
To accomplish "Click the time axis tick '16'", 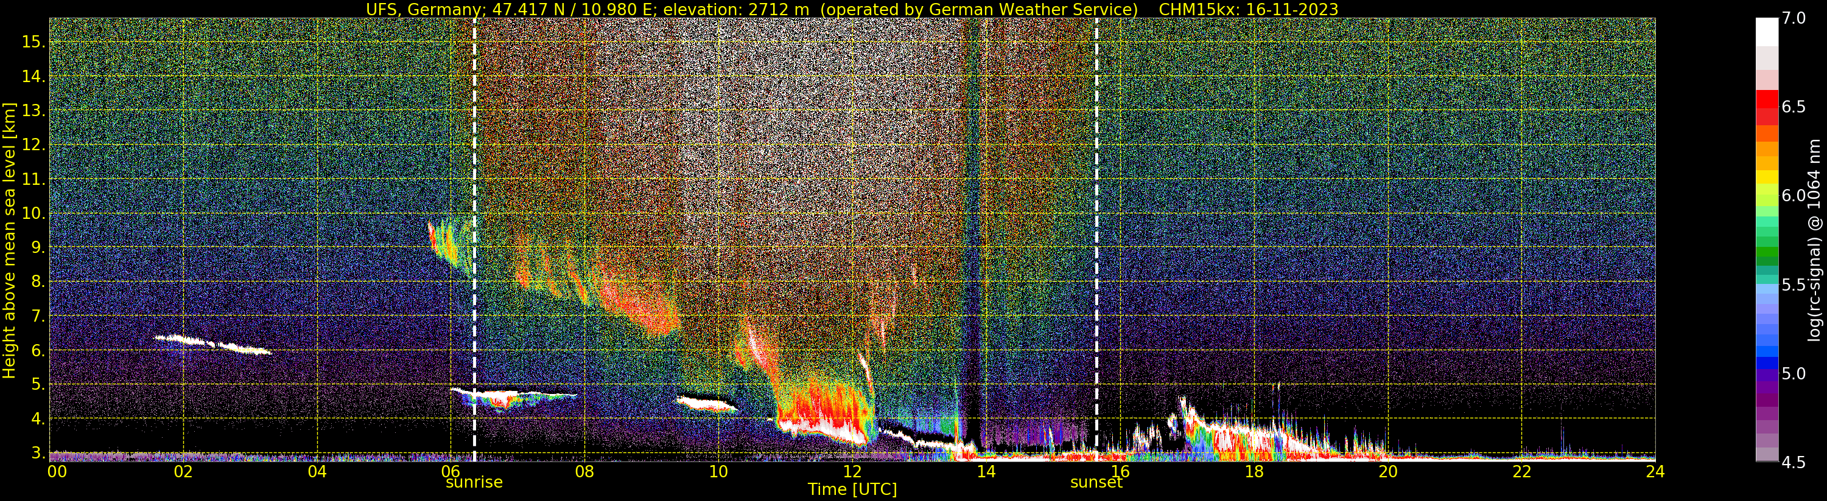I will click(x=1120, y=471).
